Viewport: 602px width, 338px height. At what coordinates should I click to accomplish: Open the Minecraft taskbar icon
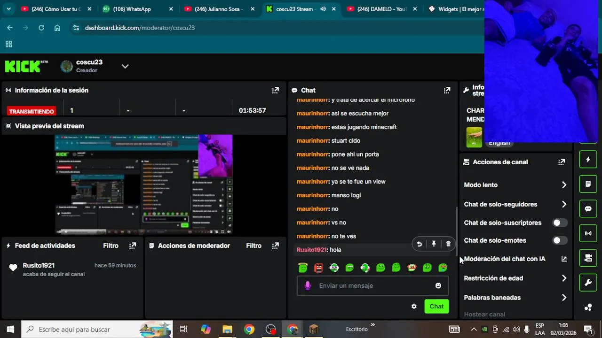[x=314, y=329]
